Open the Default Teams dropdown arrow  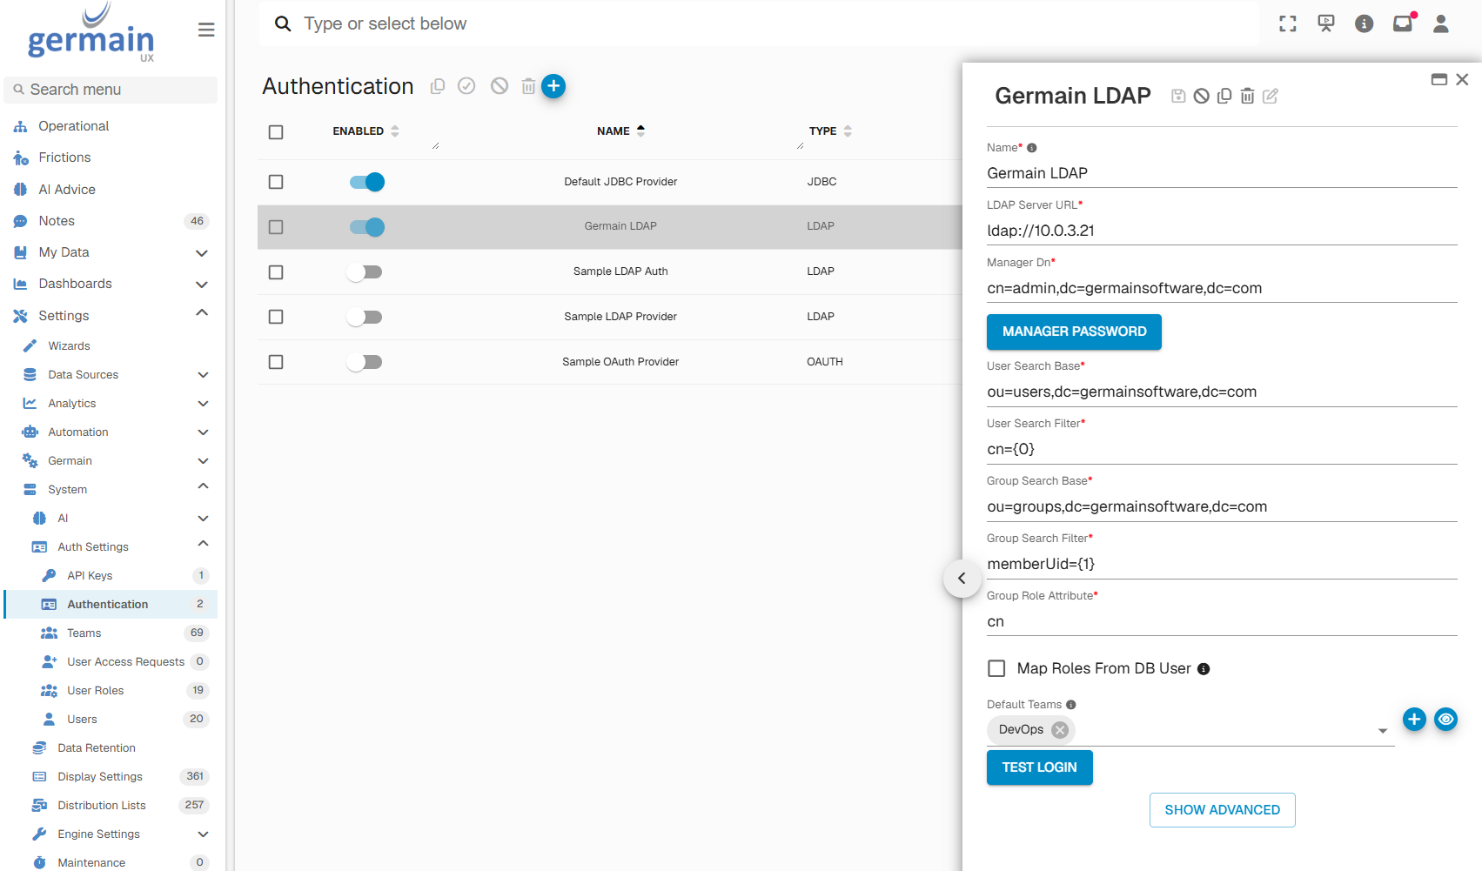click(x=1383, y=731)
